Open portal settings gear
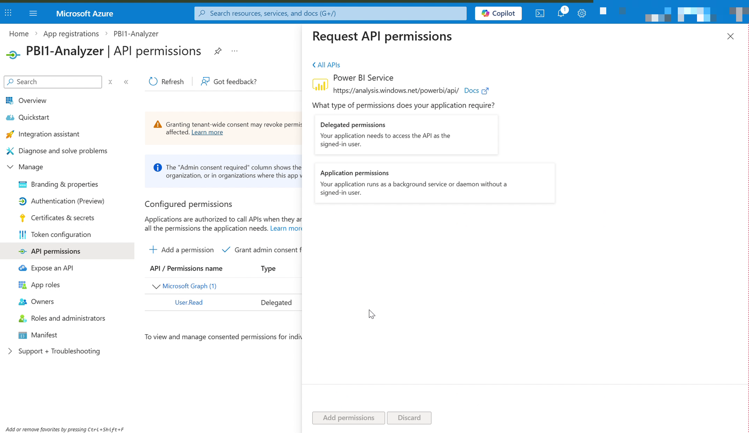Viewport: 749px width, 433px height. pos(582,13)
